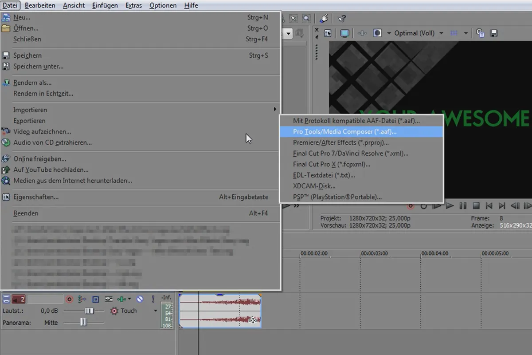This screenshot has width=532, height=355.
Task: Choose Online freigeben... entry
Action: (141, 159)
